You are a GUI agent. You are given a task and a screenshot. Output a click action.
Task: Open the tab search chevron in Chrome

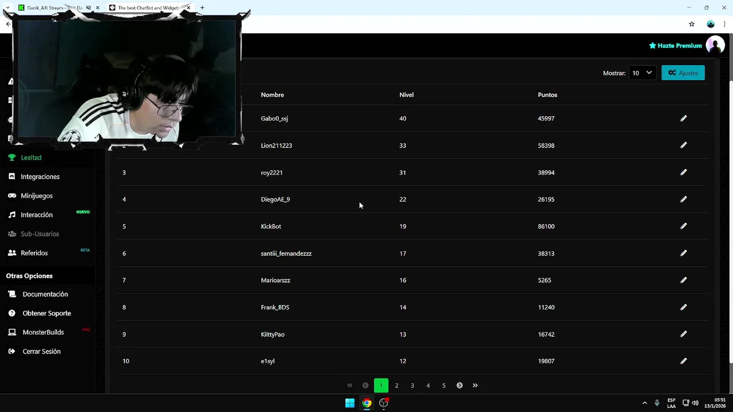click(x=7, y=7)
